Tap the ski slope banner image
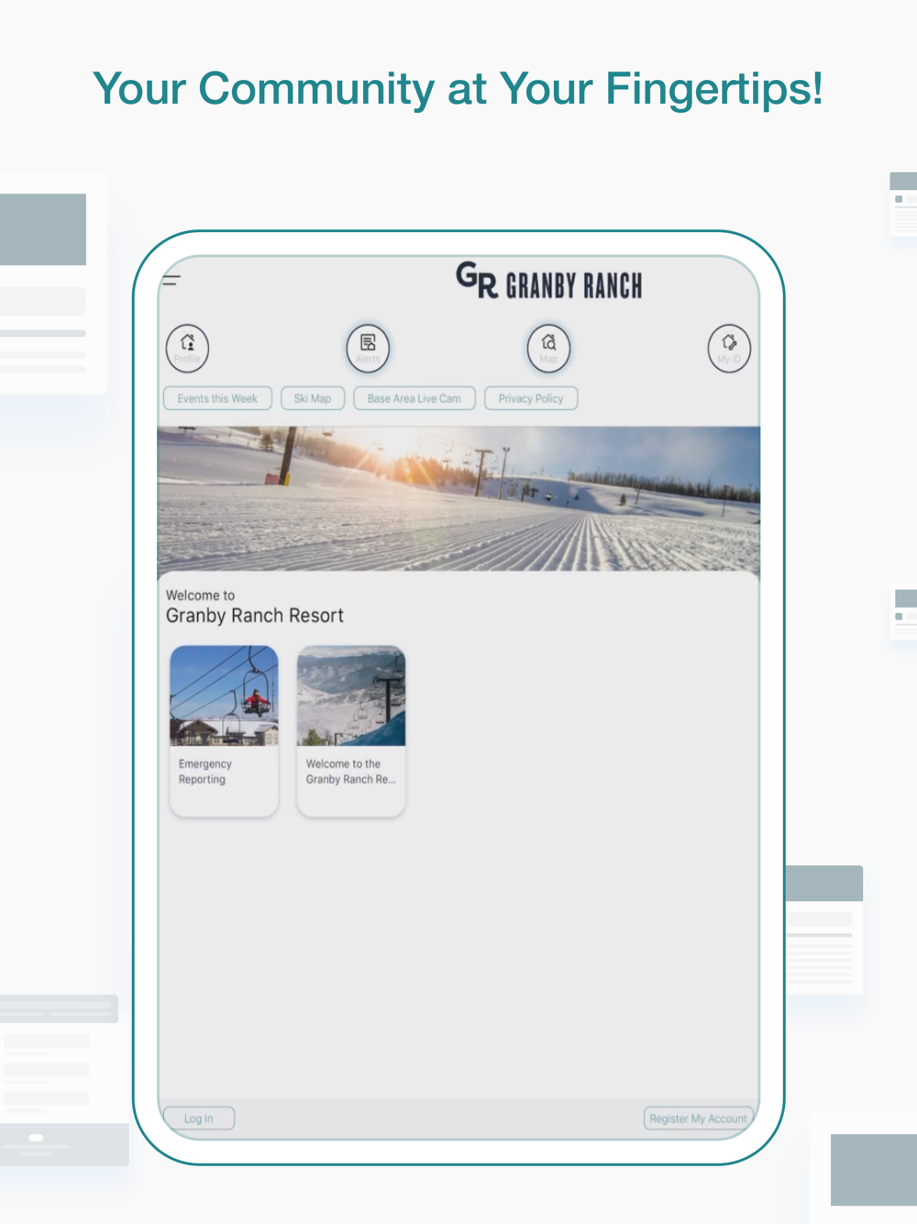Image resolution: width=917 pixels, height=1224 pixels. click(458, 498)
